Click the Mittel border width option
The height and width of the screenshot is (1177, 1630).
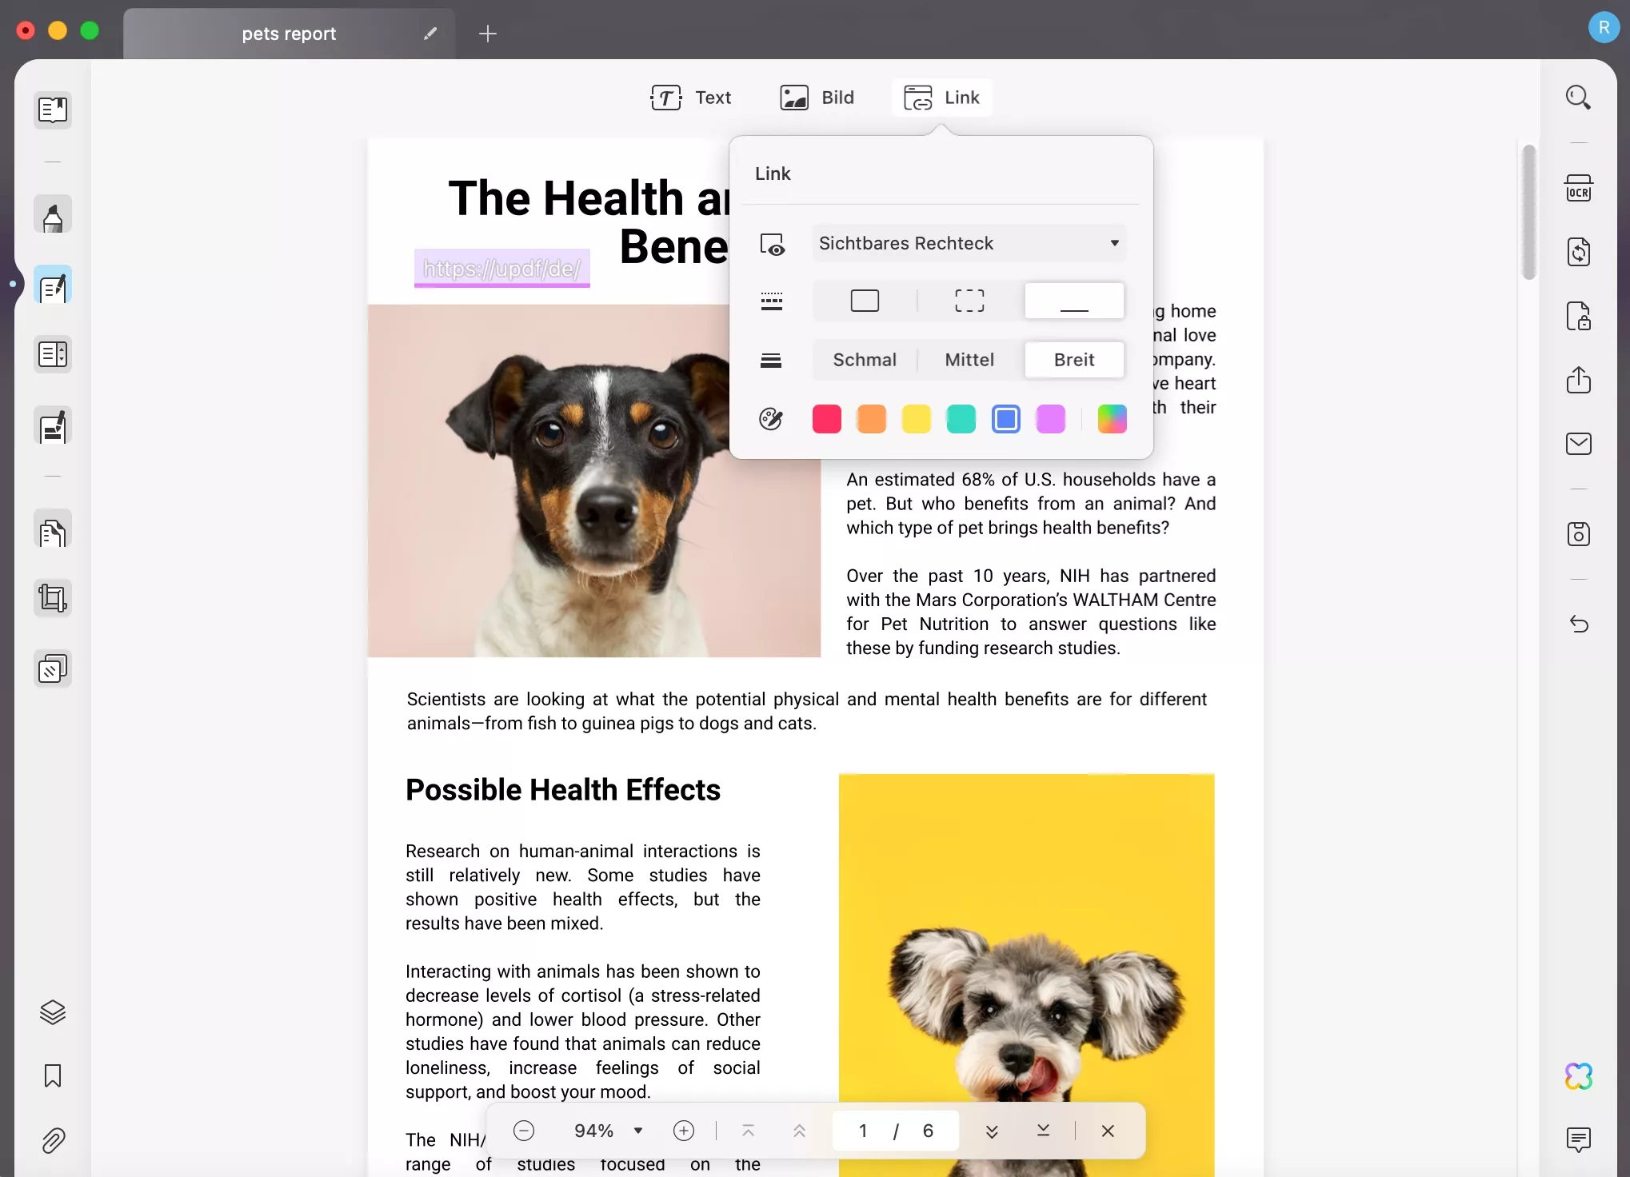[x=969, y=360]
